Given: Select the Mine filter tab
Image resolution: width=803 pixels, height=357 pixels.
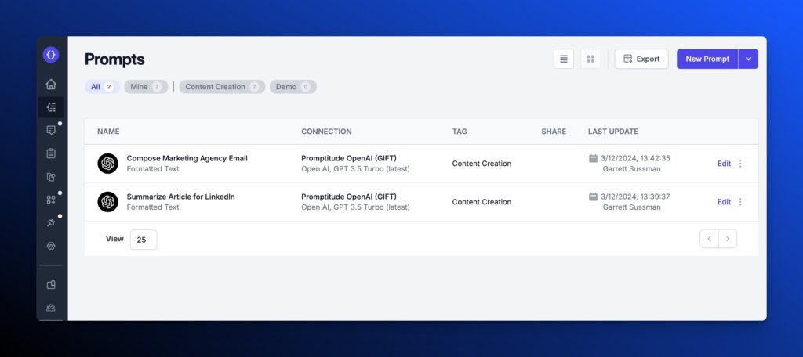Looking at the screenshot, I should 145,87.
